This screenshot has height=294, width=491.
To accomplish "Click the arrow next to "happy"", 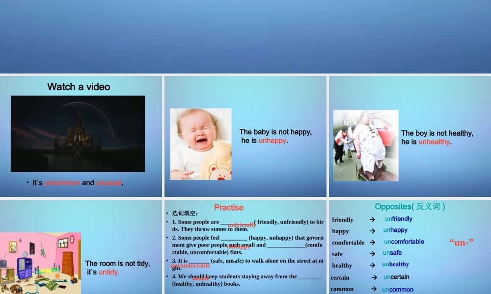I will 372,231.
